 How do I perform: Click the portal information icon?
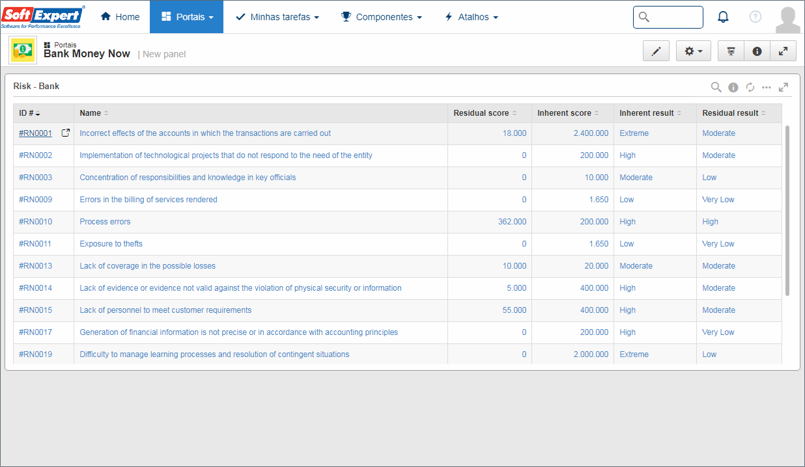[757, 51]
